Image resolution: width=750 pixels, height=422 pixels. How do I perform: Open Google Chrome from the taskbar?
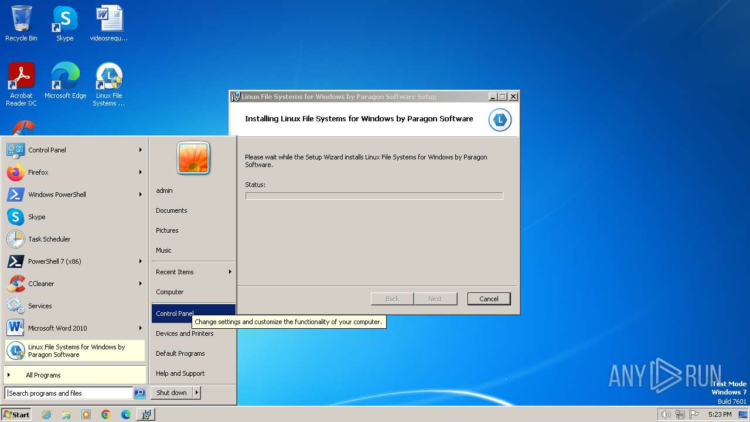106,414
